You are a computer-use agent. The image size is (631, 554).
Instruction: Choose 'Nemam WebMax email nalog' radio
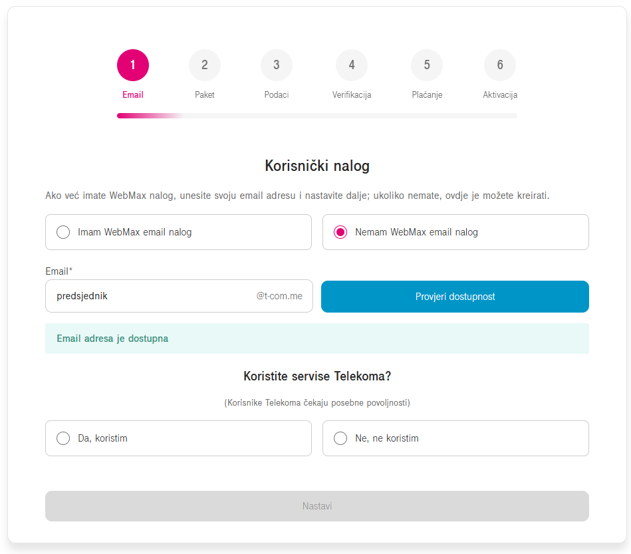tap(340, 232)
